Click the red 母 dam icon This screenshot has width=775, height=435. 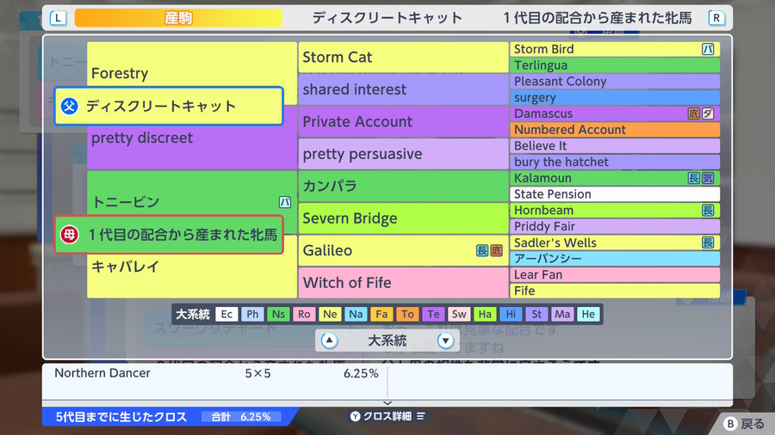coord(69,235)
